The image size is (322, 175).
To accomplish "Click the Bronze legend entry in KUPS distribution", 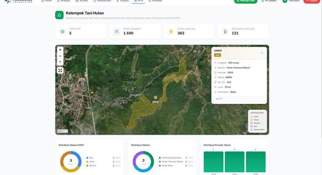I will point(104,166).
